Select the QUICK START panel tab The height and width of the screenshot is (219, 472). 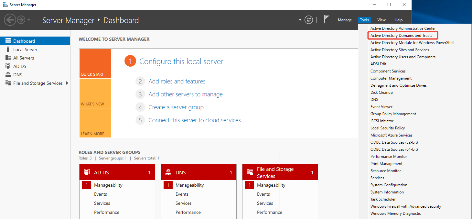pyautogui.click(x=95, y=63)
